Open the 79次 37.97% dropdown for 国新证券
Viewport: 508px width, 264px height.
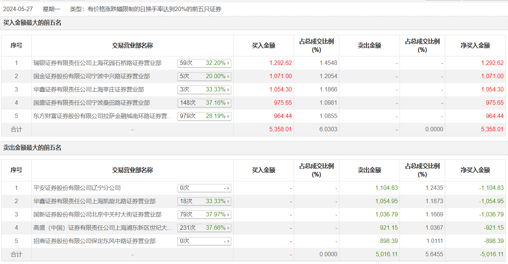tap(204, 215)
